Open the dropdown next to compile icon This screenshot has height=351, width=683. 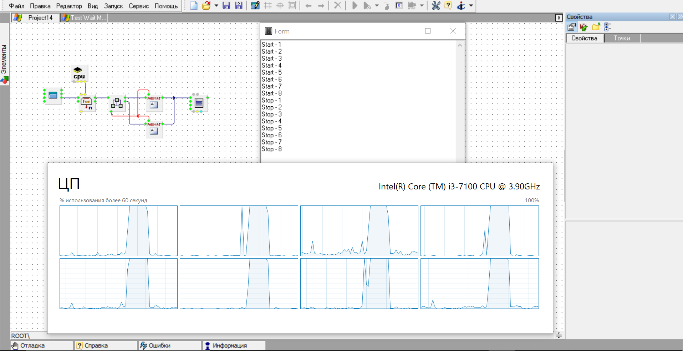pyautogui.click(x=422, y=6)
